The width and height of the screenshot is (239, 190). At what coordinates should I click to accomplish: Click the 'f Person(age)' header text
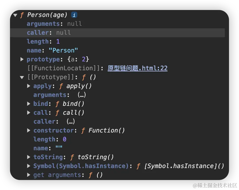(44, 15)
